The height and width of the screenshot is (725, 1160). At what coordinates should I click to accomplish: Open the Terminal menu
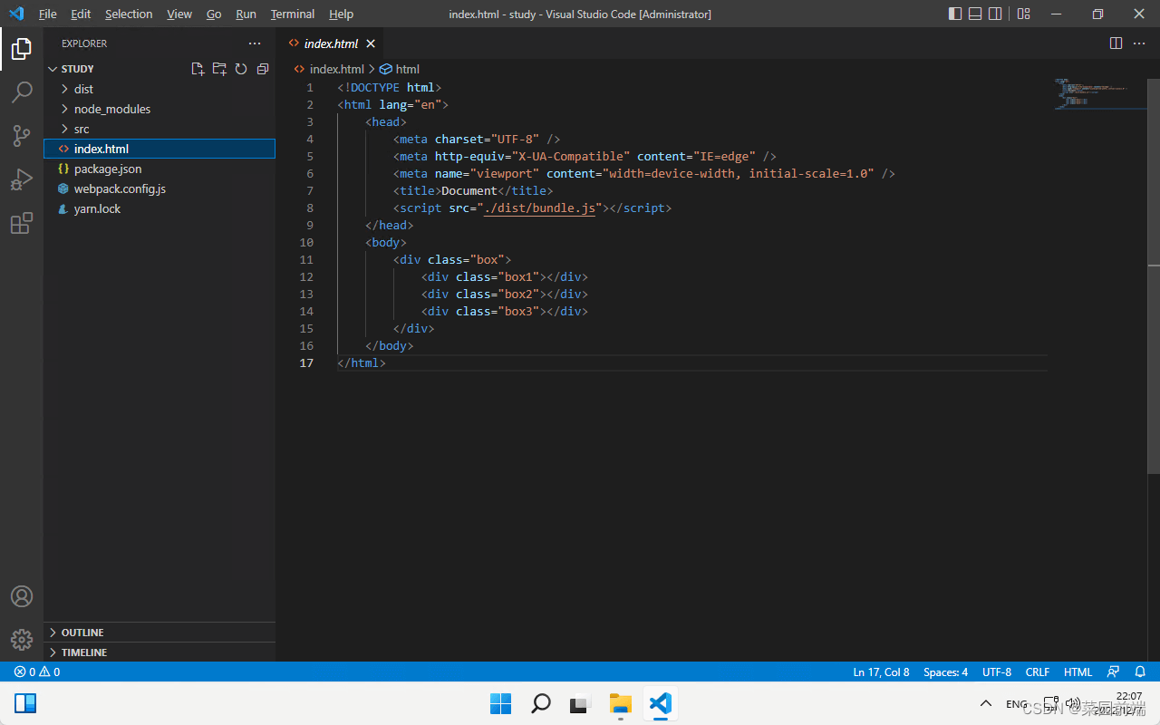[293, 14]
